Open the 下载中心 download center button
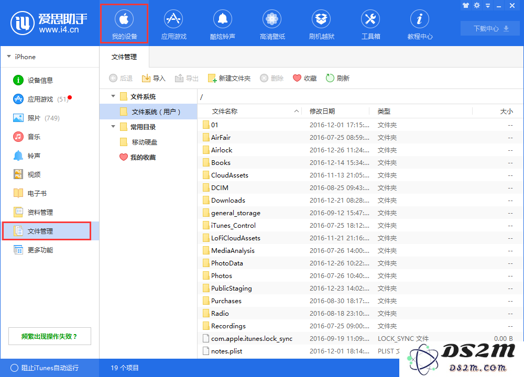This screenshot has width=524, height=377. pos(491,28)
